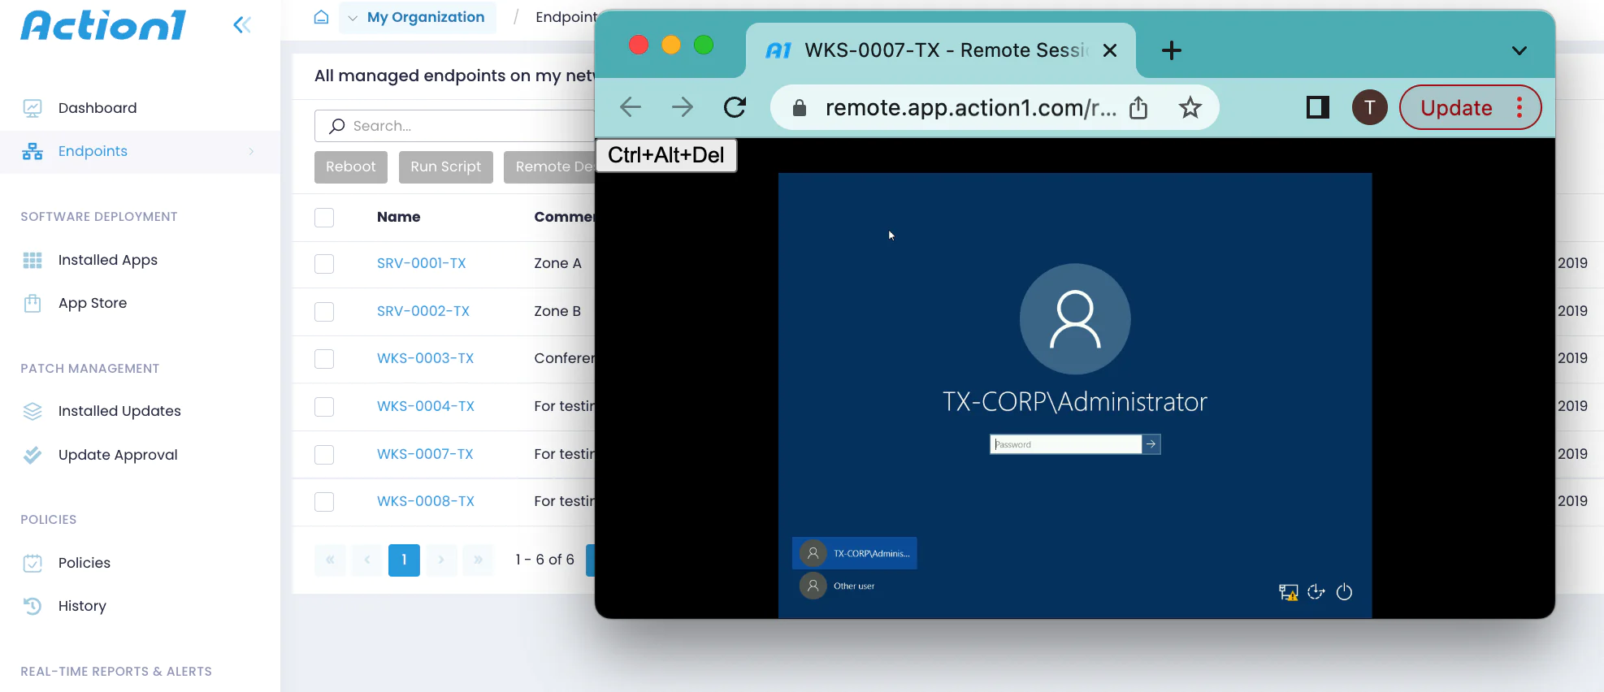The height and width of the screenshot is (692, 1604).
Task: Expand the Endpoints chevron arrow
Action: click(251, 151)
